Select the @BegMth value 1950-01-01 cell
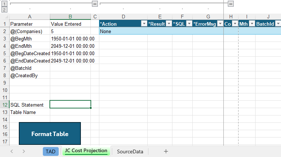The height and width of the screenshot is (157, 281). [x=70, y=39]
